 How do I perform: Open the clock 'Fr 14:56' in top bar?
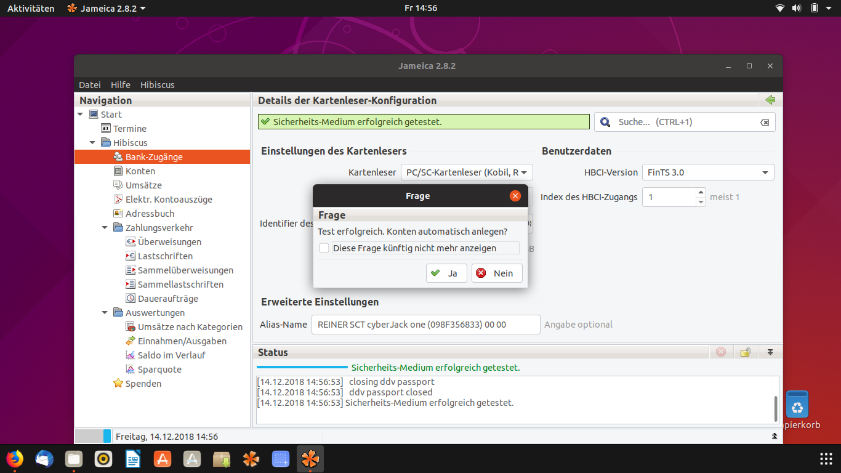[x=420, y=9]
